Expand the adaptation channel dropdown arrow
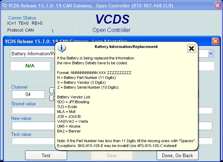 tap(210, 54)
